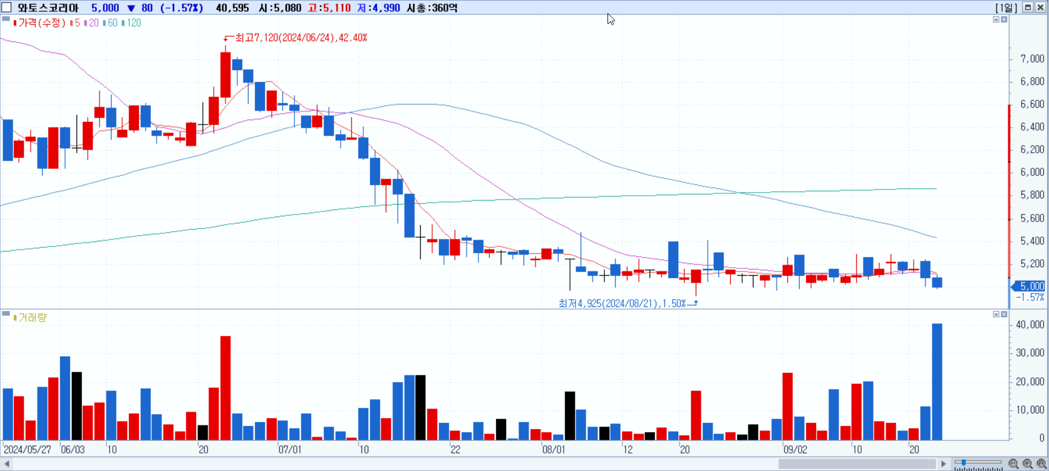Click the fit-all zoom magnifier icon
This screenshot has width=1049, height=471.
pyautogui.click(x=1041, y=463)
